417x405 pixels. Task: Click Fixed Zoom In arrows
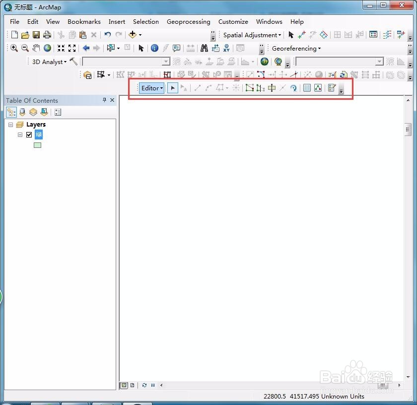pyautogui.click(x=61, y=48)
